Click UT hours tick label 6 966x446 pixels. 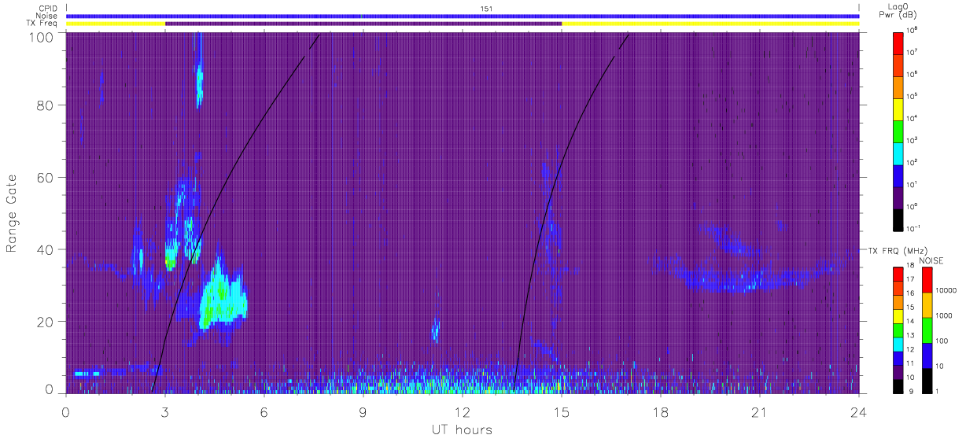pyautogui.click(x=264, y=411)
